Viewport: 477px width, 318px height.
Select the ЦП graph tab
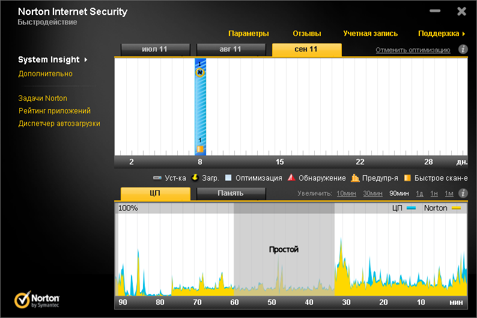155,193
